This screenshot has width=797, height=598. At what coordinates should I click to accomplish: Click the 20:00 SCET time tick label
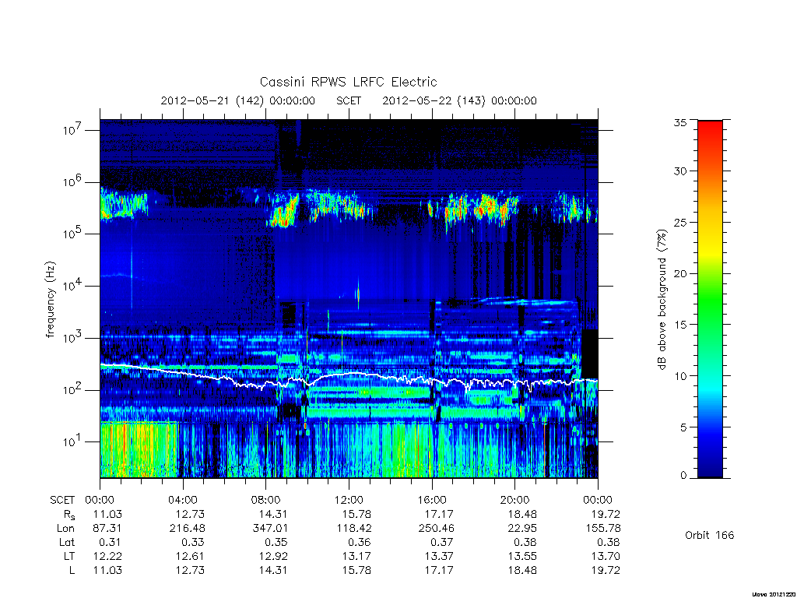[514, 500]
